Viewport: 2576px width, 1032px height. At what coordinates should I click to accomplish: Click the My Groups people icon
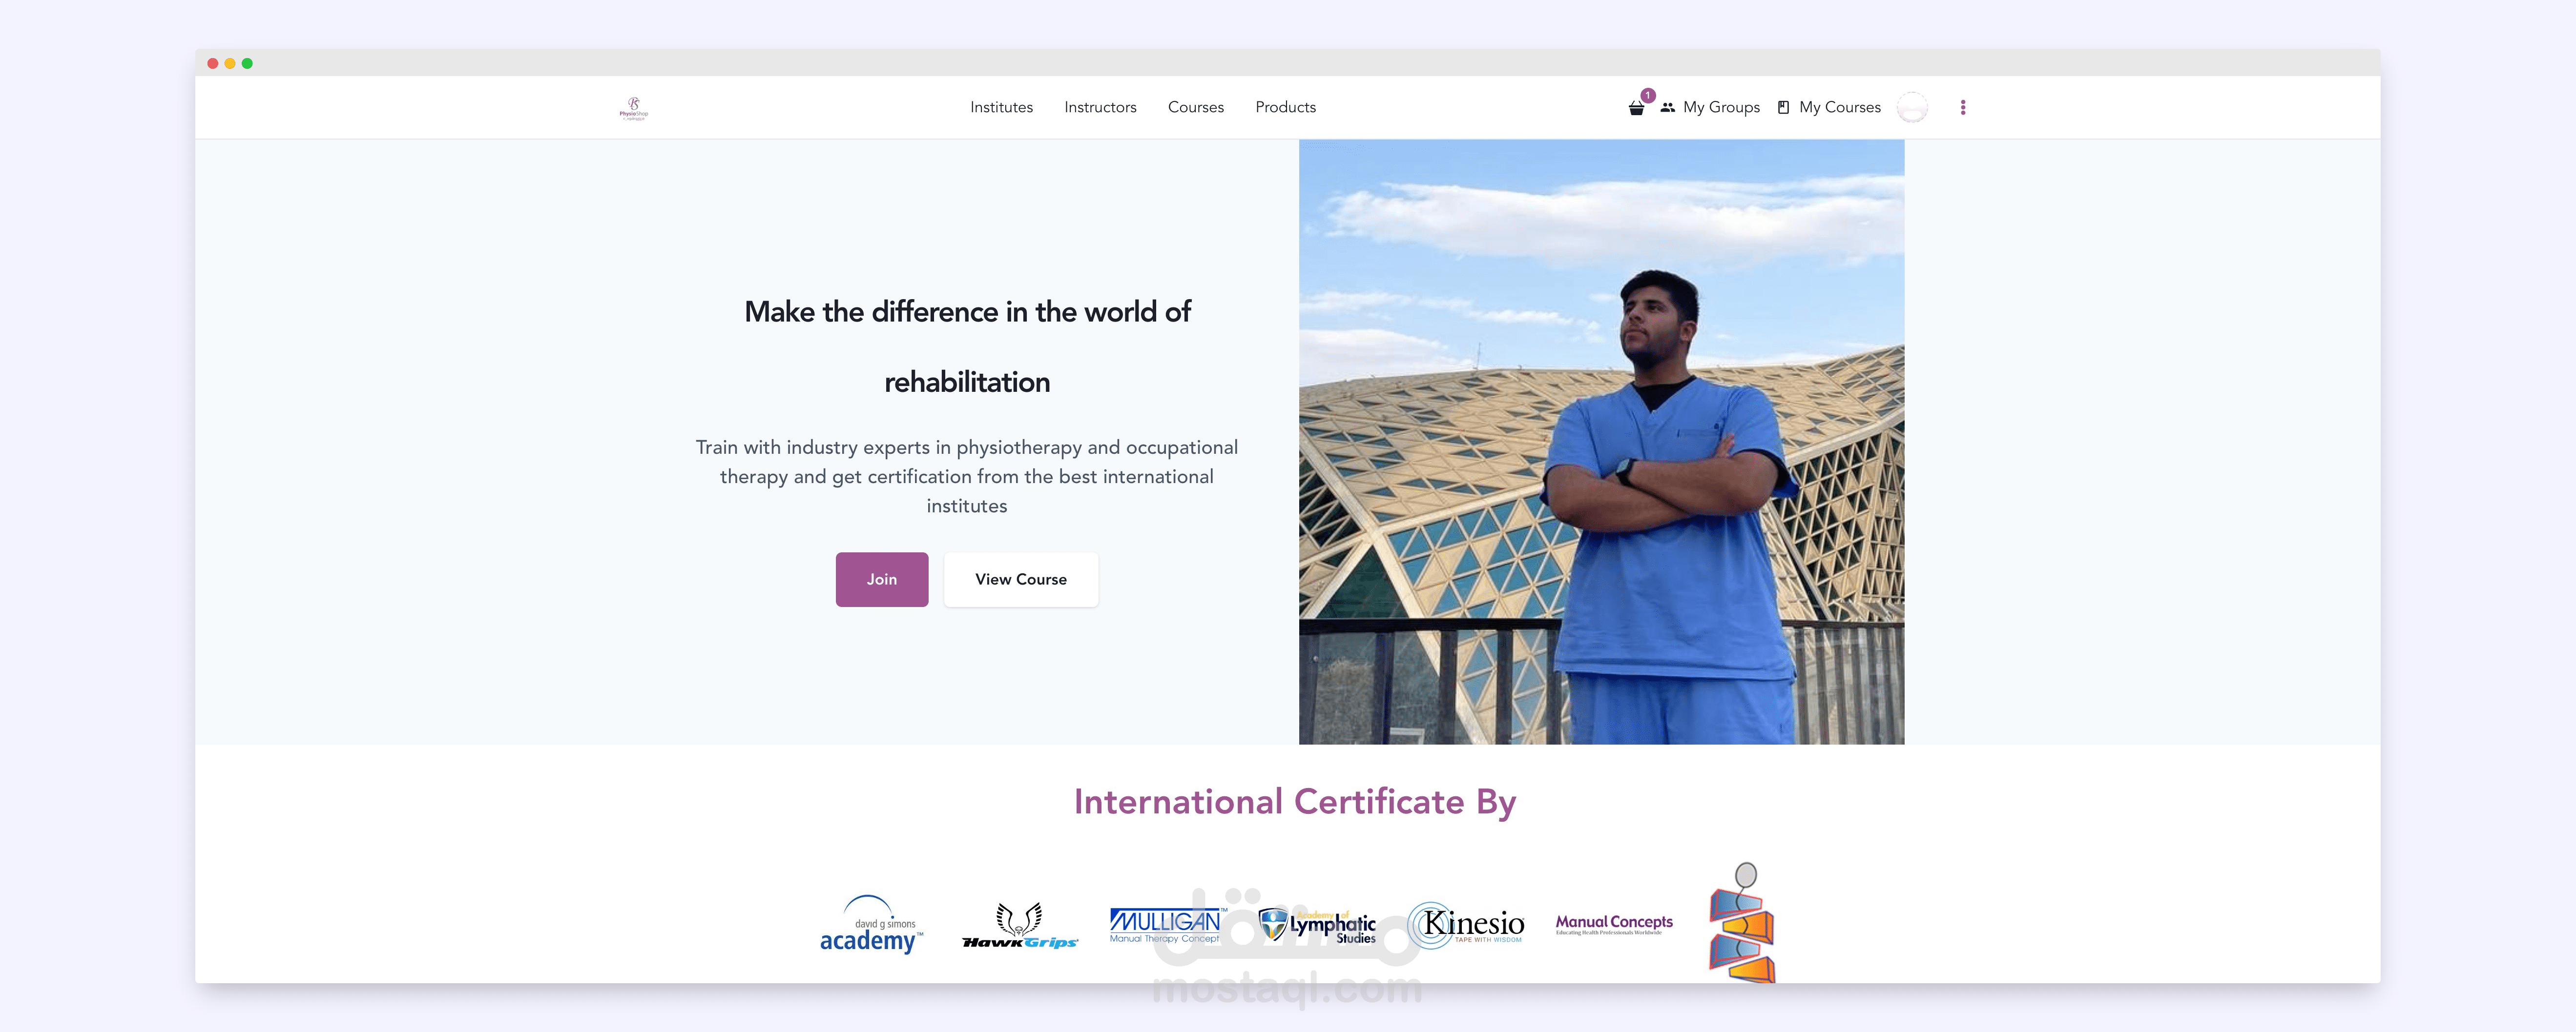click(x=1667, y=107)
